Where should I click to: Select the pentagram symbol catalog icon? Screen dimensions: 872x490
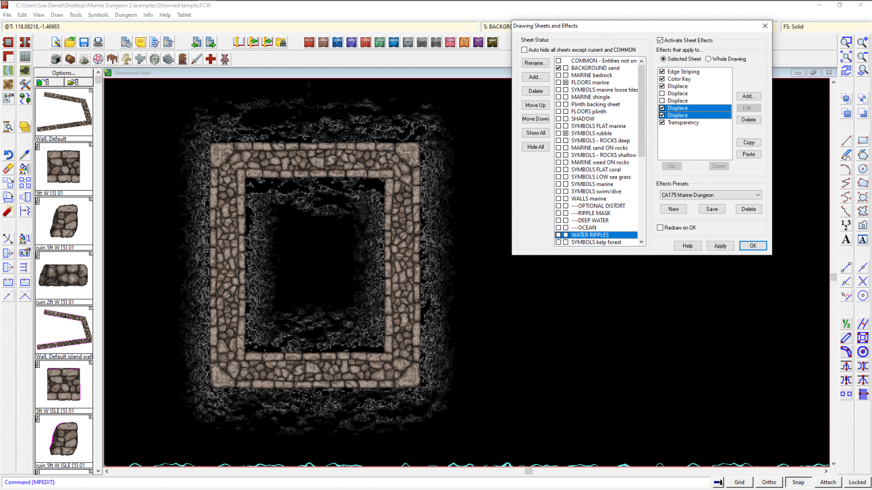(x=98, y=59)
